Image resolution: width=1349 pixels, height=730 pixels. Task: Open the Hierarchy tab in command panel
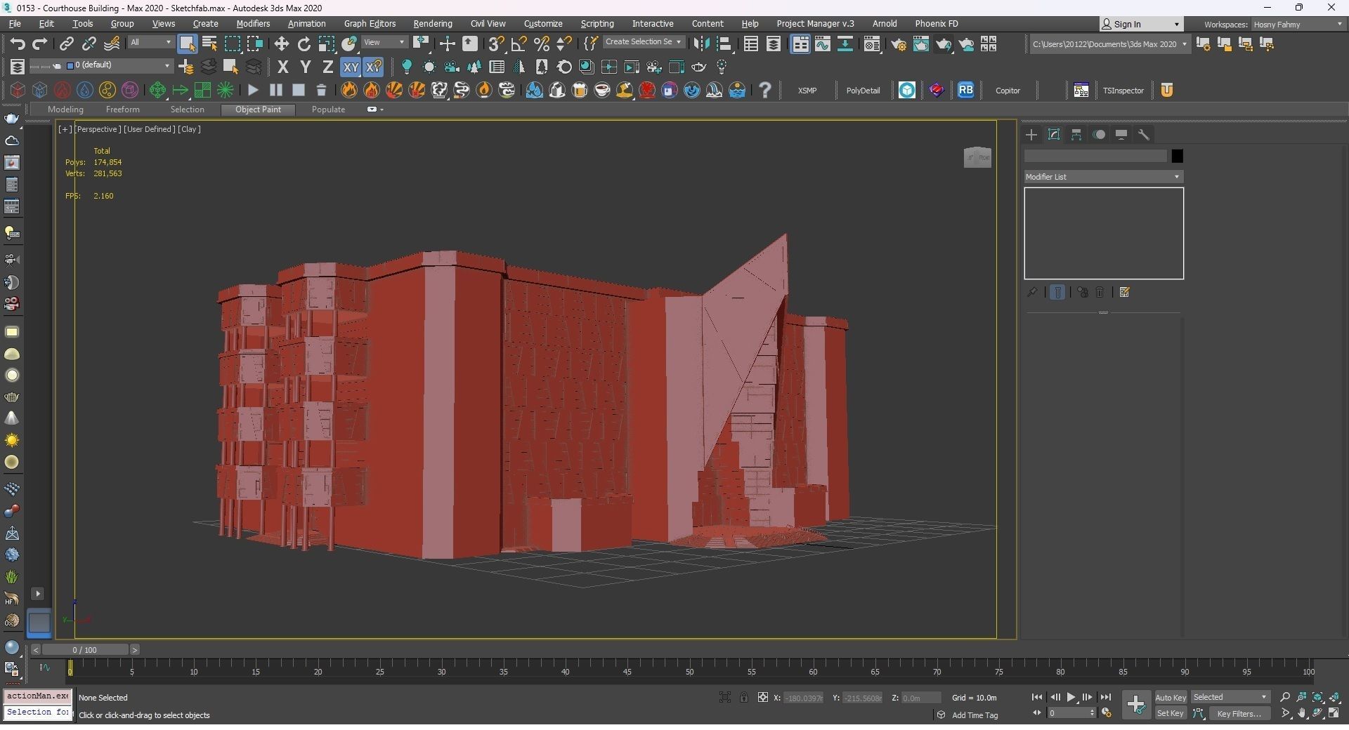click(x=1076, y=135)
